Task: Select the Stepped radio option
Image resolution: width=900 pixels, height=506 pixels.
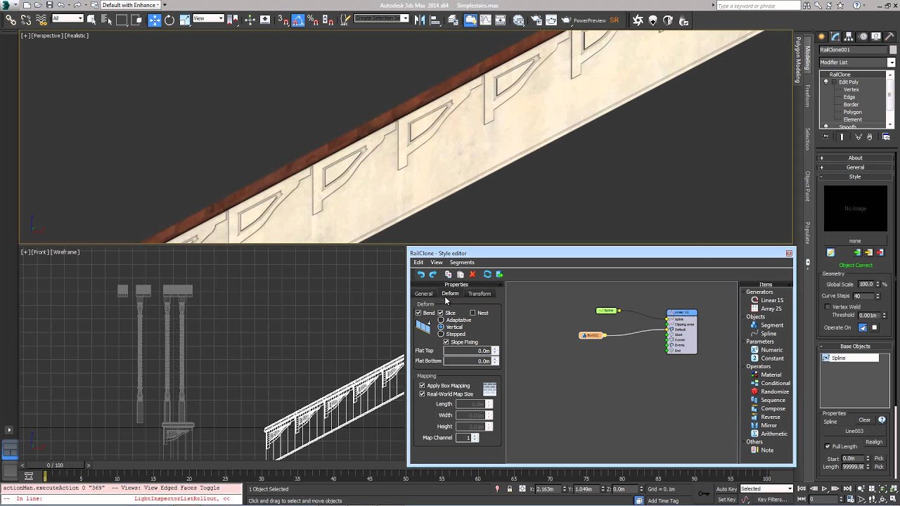Action: [441, 335]
